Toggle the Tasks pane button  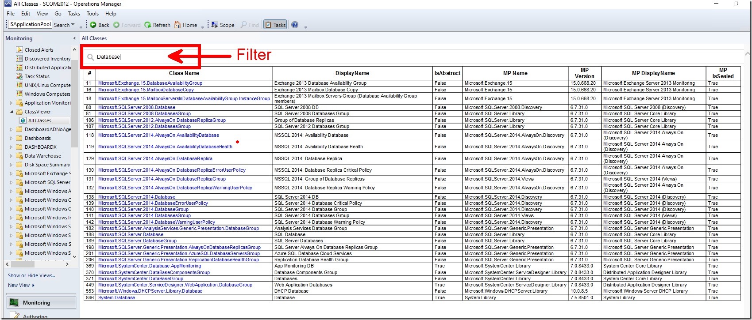[275, 25]
